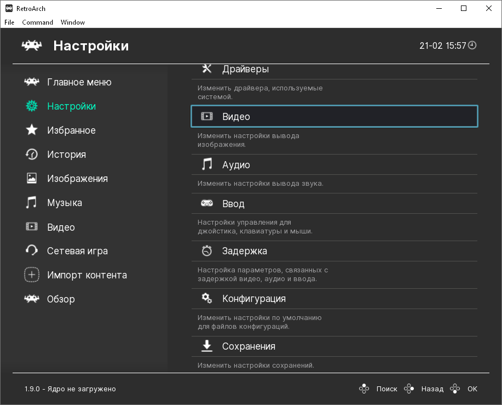
Task: Click the Музыка note icon in sidebar
Action: point(31,203)
